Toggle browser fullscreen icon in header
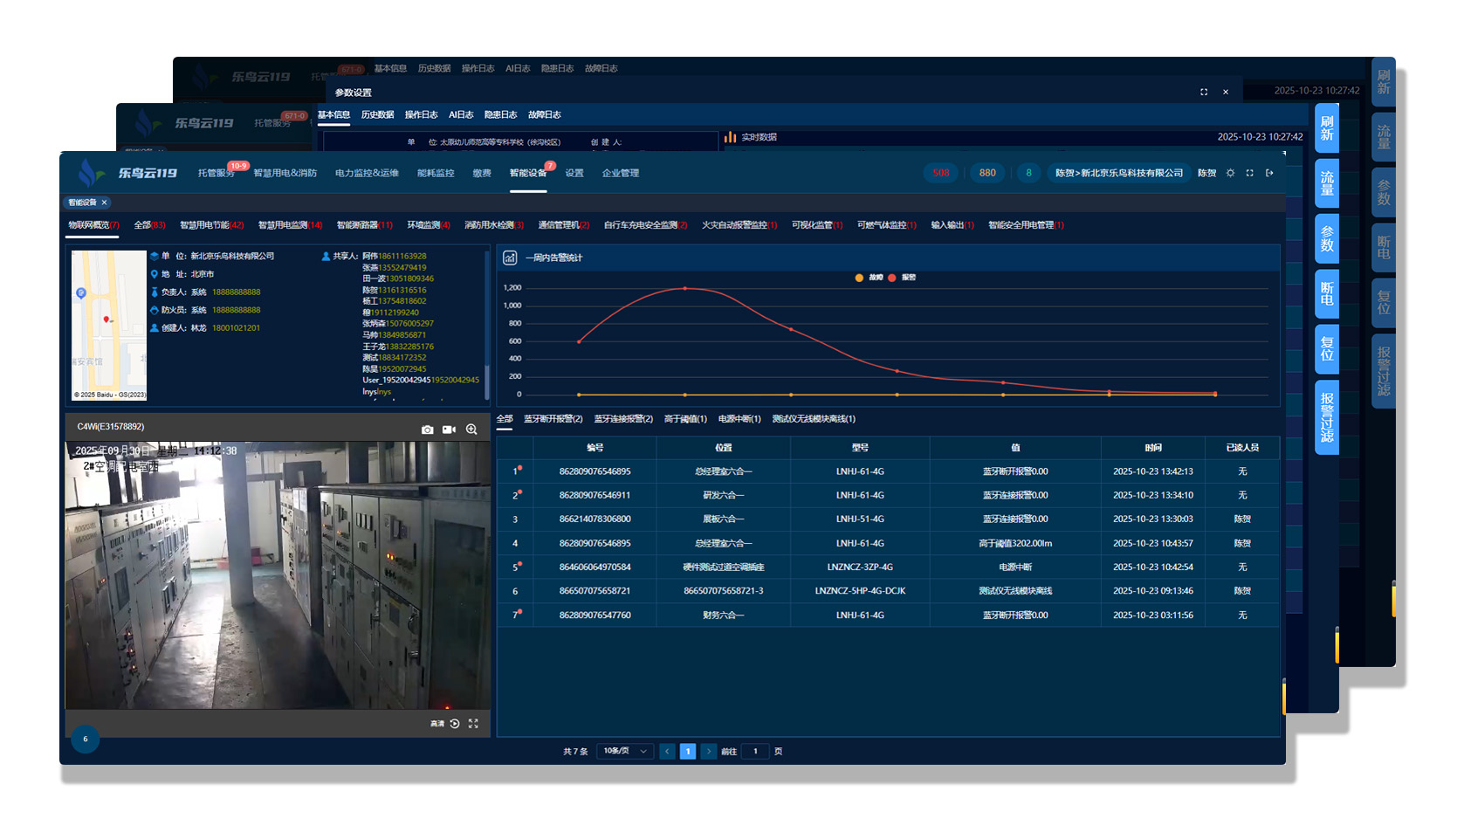Image resolution: width=1471 pixels, height=825 pixels. tap(1249, 173)
